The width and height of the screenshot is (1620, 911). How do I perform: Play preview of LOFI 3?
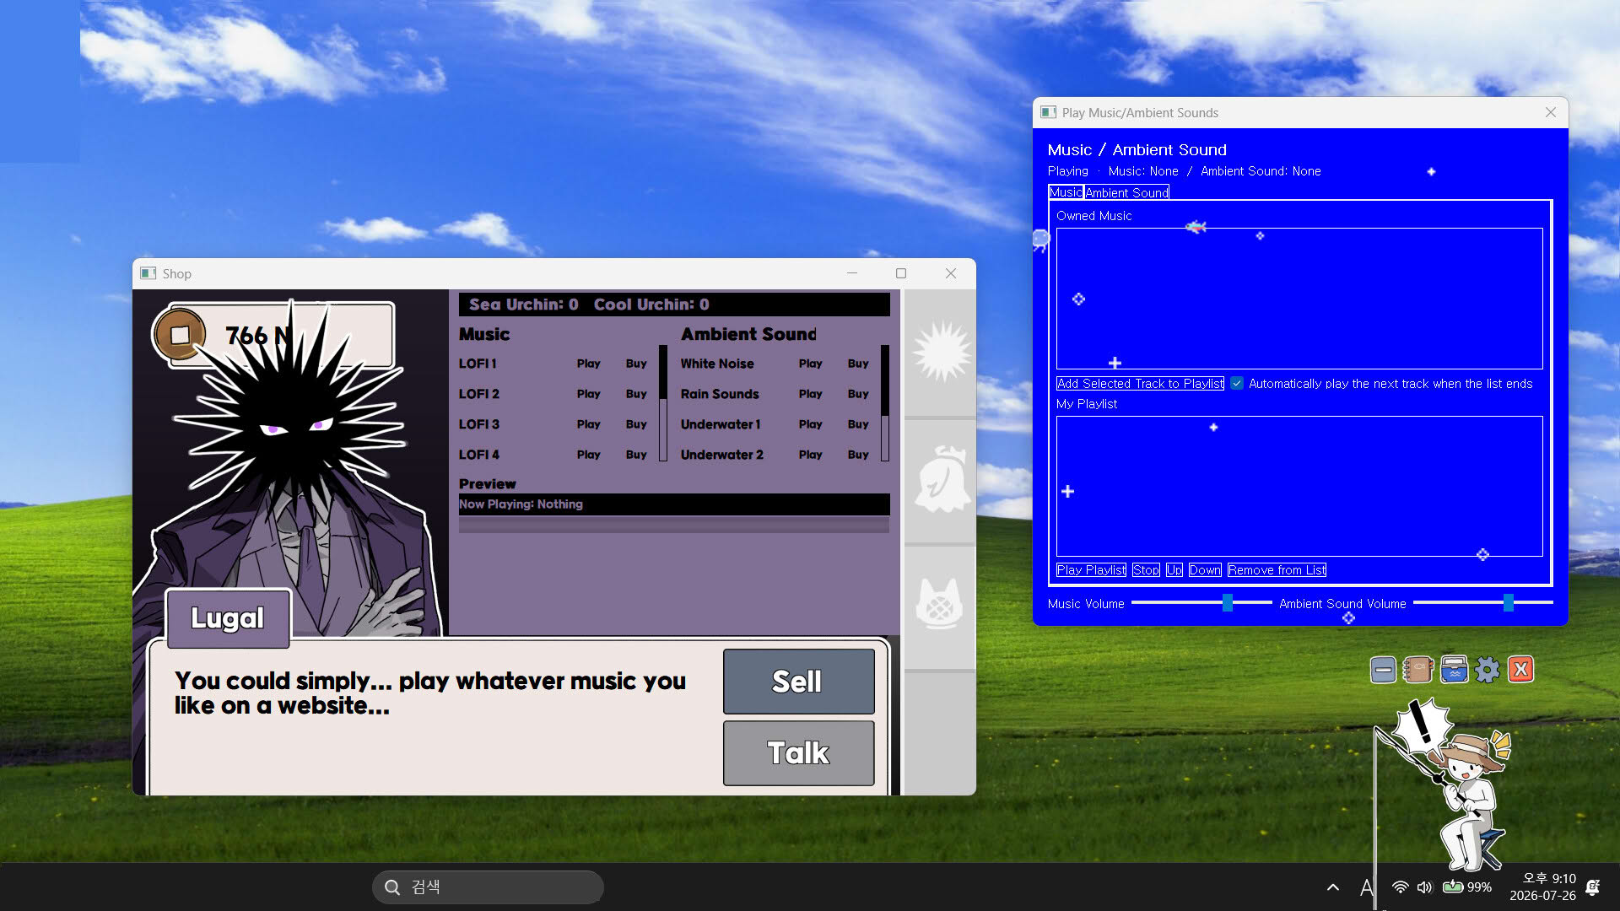(588, 424)
